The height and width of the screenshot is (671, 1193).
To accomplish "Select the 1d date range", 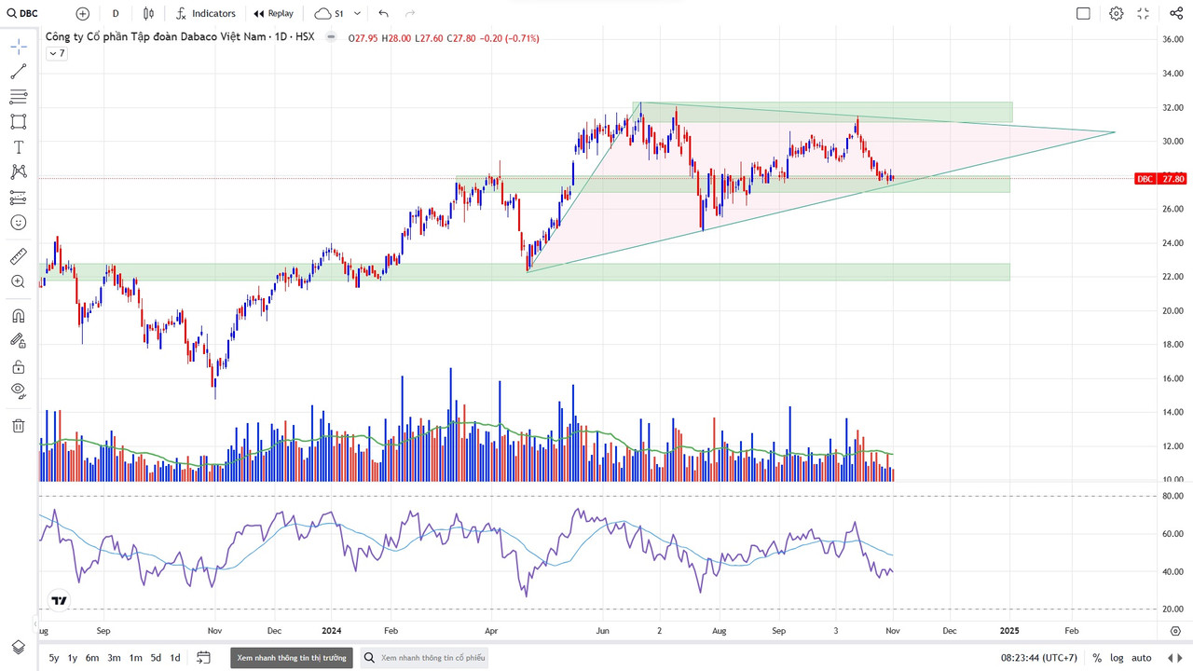I will [x=174, y=658].
